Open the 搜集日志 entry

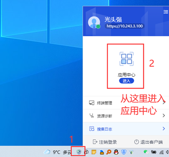pos(126,129)
